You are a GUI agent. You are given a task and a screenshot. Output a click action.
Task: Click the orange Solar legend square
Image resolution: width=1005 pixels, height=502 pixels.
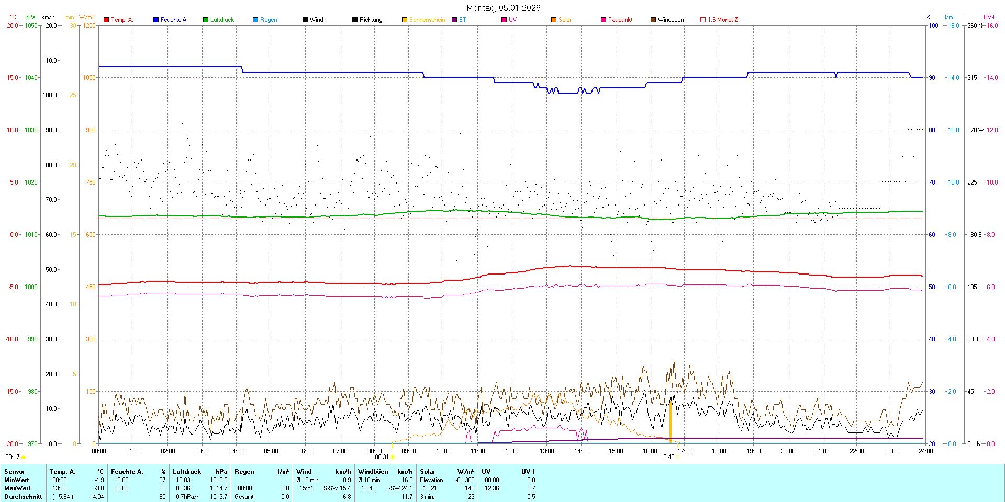(x=554, y=20)
